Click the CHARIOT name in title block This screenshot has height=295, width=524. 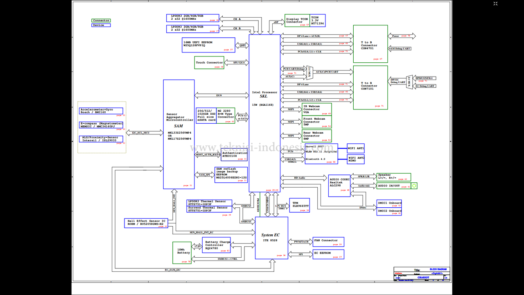coord(423,277)
